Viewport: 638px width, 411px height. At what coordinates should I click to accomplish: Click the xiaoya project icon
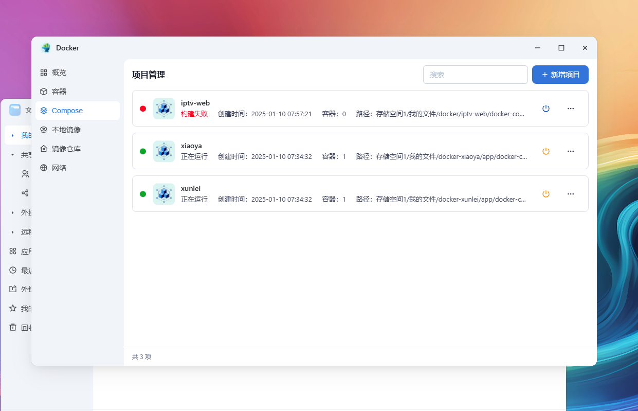(164, 151)
